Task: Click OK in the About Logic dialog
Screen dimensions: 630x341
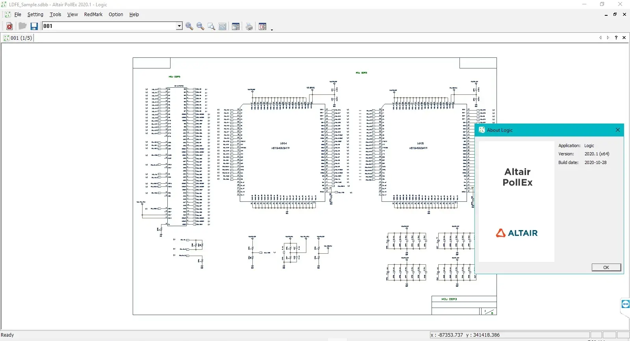Action: [606, 267]
